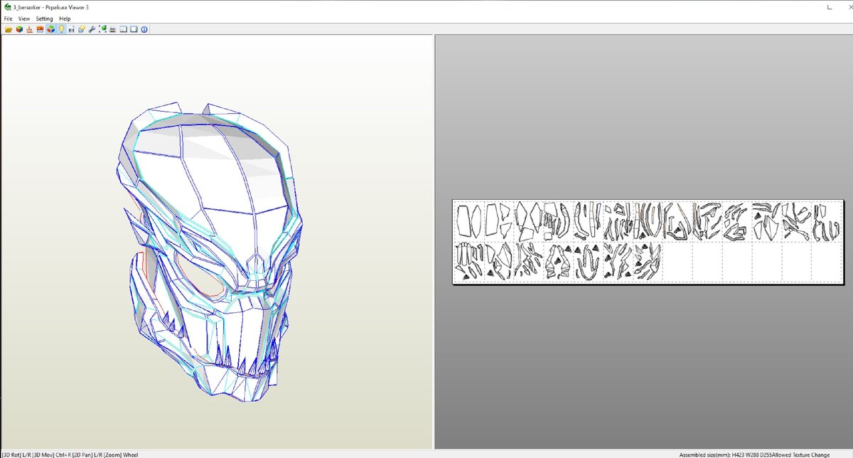
Task: Open version info with the blue info icon
Action: click(144, 29)
